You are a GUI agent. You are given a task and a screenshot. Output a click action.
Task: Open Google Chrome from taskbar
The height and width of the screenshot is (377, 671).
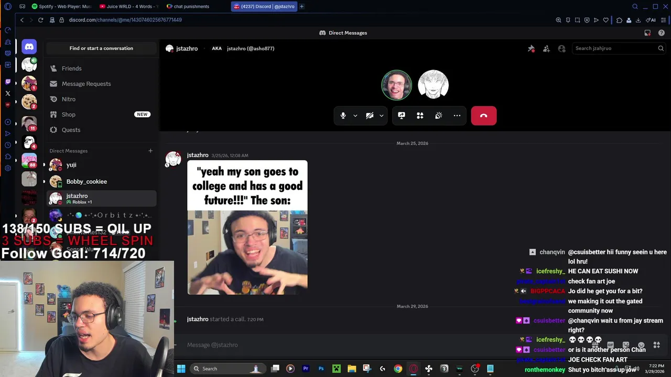(398, 369)
